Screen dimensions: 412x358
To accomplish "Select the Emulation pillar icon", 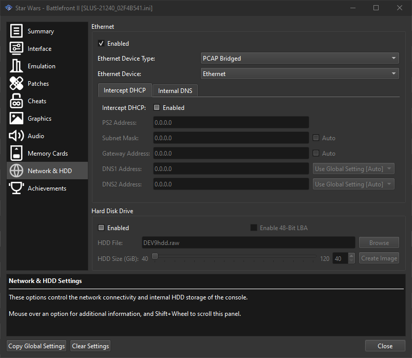I will (16, 66).
